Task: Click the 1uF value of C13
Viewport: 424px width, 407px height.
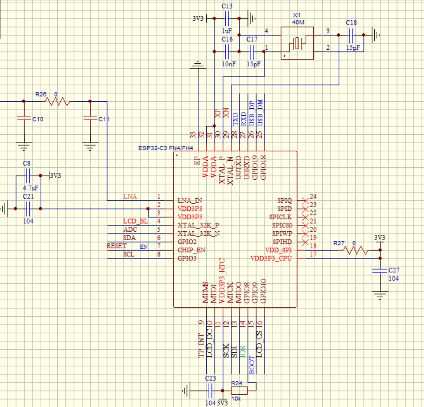Action: point(227,31)
